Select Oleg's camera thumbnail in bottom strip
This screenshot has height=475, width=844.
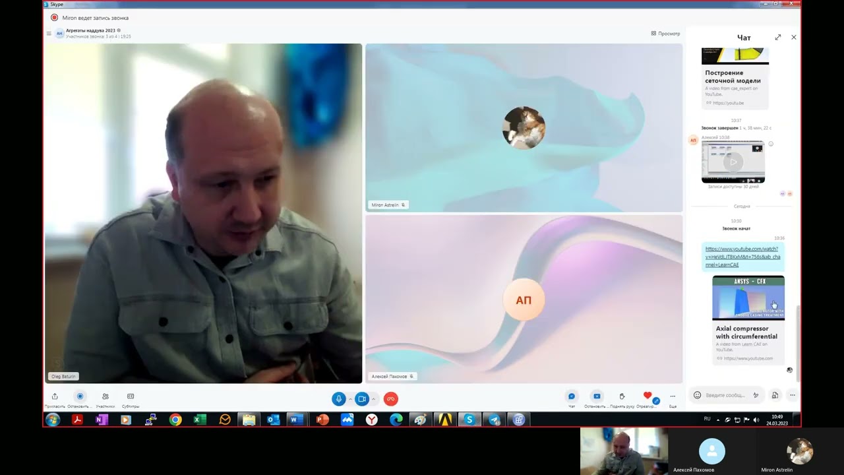624,451
